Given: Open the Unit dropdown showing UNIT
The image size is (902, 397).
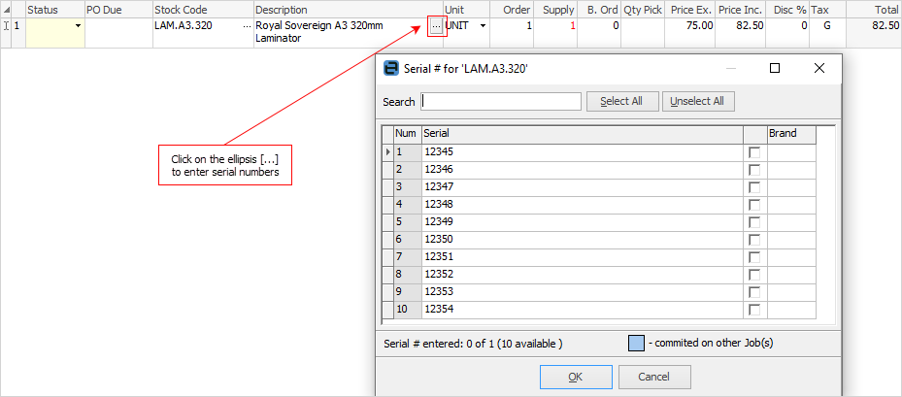Looking at the screenshot, I should 483,26.
